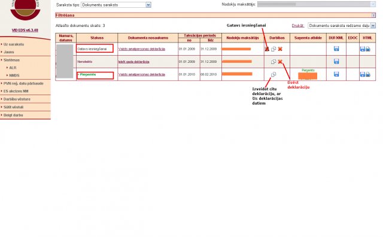Delete the Nenoteikts row declaration

pyautogui.click(x=280, y=62)
